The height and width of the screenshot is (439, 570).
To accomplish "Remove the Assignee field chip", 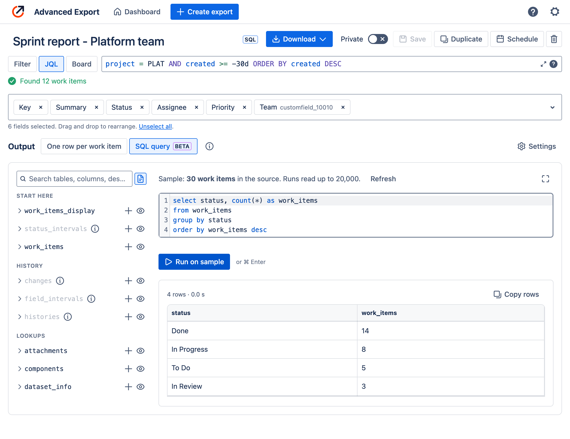I will click(196, 107).
